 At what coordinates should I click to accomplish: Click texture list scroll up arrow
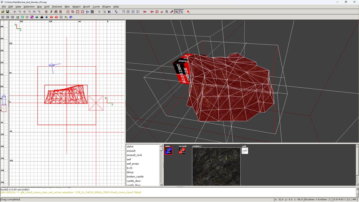[162, 146]
